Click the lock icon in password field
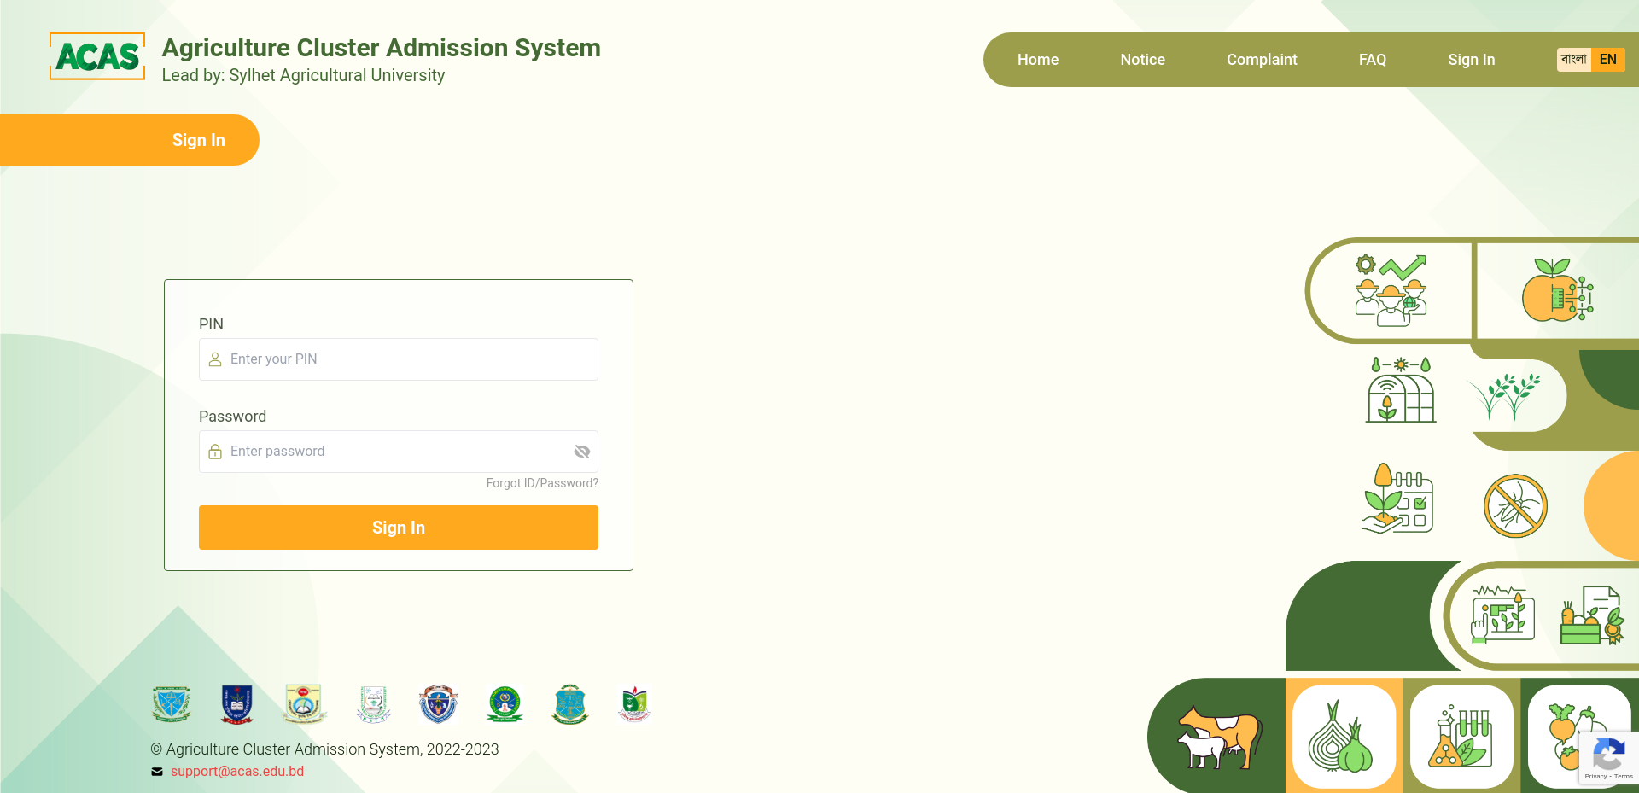The height and width of the screenshot is (793, 1639). (215, 452)
